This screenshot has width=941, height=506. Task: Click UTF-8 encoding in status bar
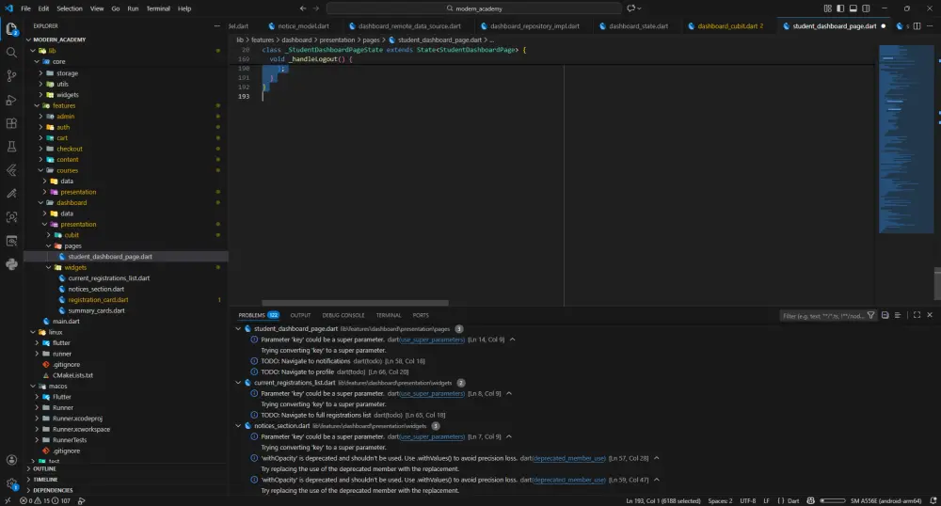[748, 500]
